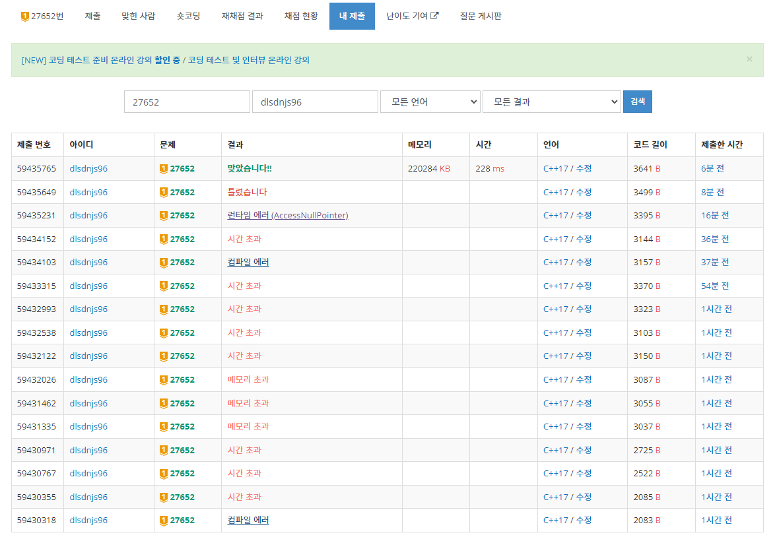Open the 질문 게시판 tab

click(481, 16)
